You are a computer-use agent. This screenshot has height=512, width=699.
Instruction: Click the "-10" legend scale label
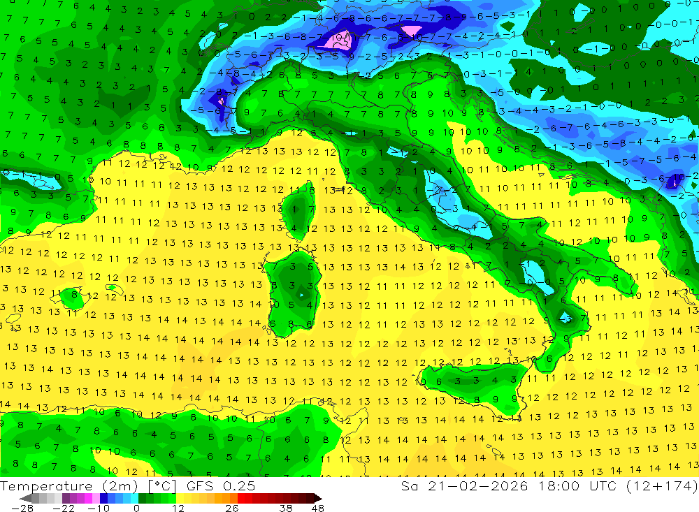(99, 508)
